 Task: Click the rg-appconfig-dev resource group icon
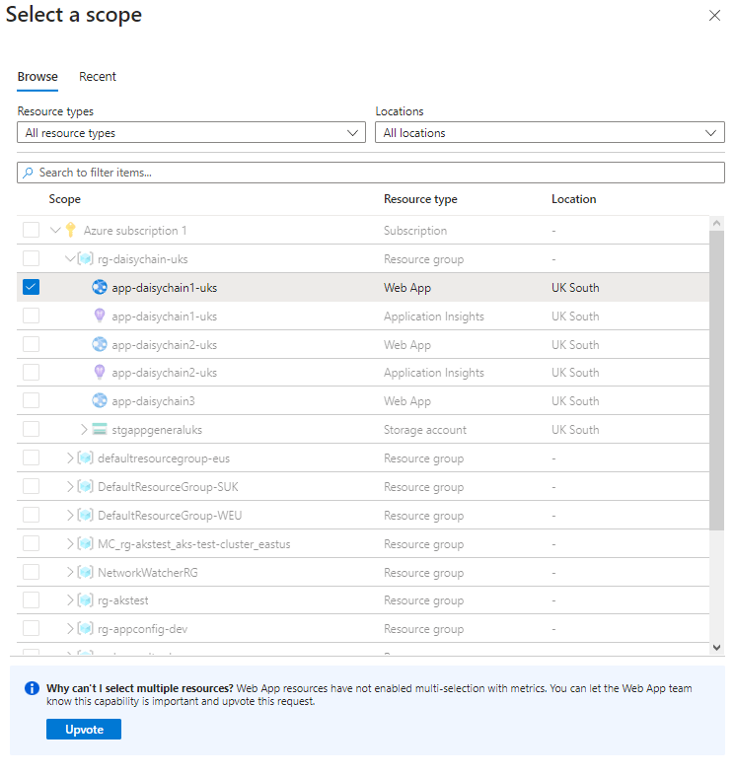pos(85,628)
